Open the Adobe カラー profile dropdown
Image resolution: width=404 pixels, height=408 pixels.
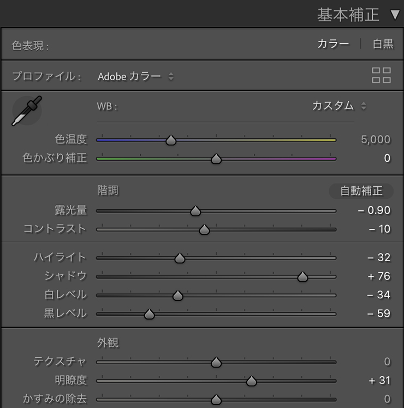click(x=135, y=76)
